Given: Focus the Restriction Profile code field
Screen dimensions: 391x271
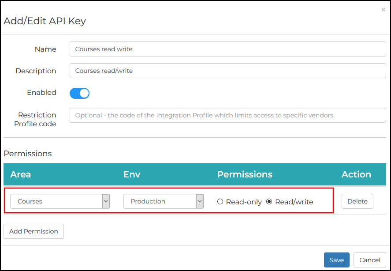Looking at the screenshot, I should pos(227,115).
